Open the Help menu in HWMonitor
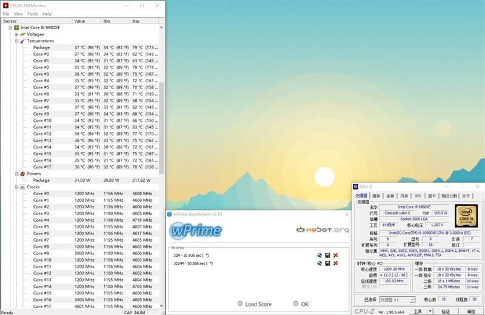The width and height of the screenshot is (485, 315). (47, 14)
